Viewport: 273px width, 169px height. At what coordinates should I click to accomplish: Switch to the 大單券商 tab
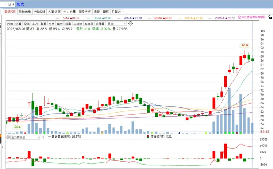[x=54, y=12]
